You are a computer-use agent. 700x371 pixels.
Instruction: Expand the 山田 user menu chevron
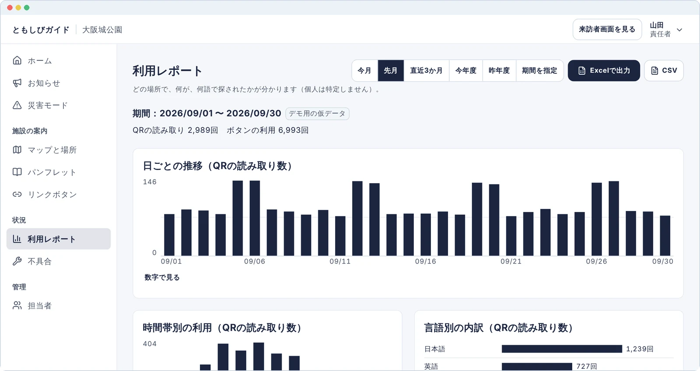679,30
